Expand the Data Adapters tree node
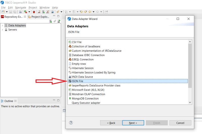 point(2,26)
